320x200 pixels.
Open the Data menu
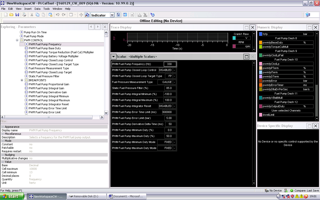tap(37, 9)
